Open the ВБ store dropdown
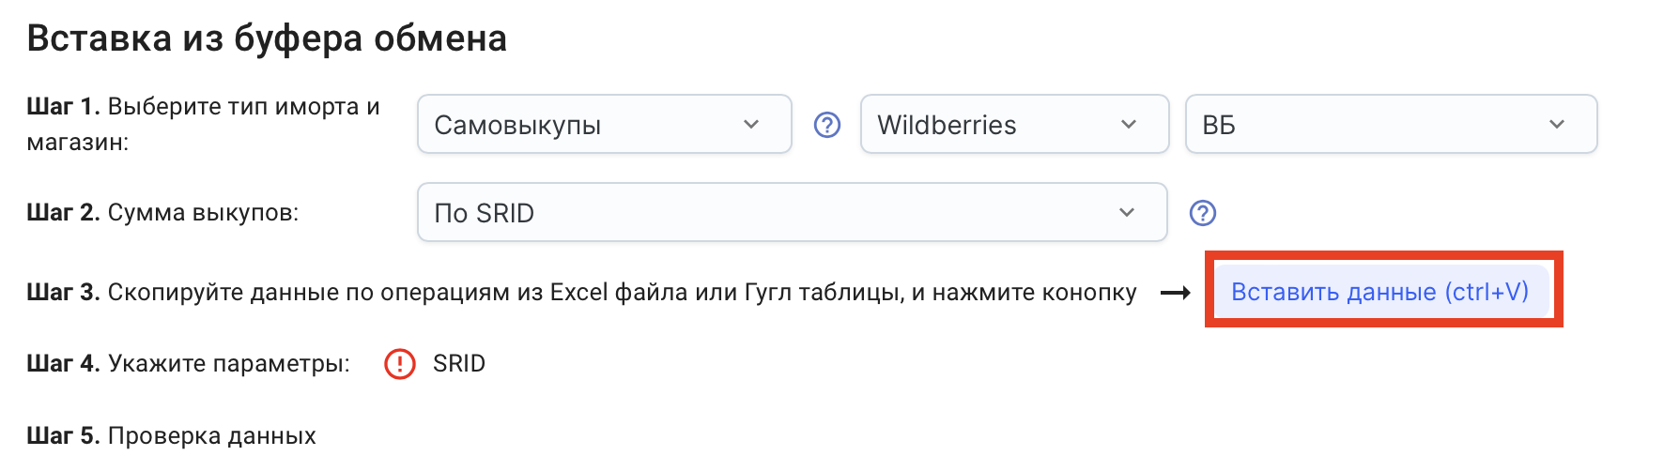1664x471 pixels. point(1390,125)
